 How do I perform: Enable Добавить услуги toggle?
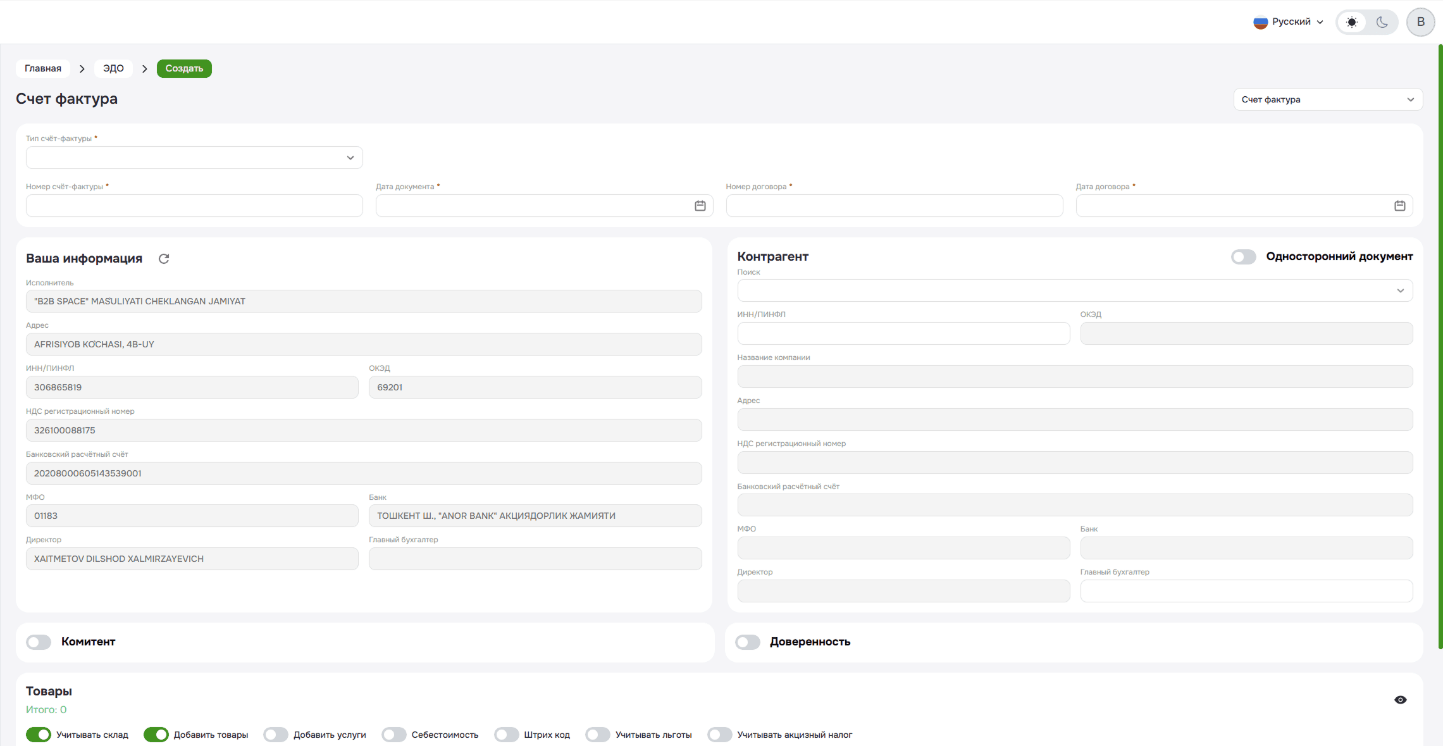click(276, 735)
